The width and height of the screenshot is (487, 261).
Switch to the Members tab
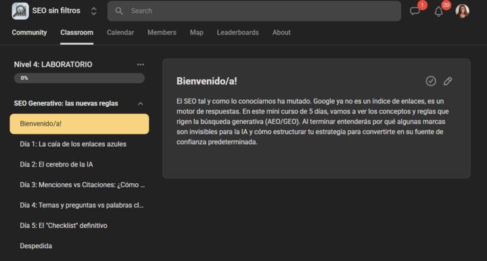[x=162, y=32]
